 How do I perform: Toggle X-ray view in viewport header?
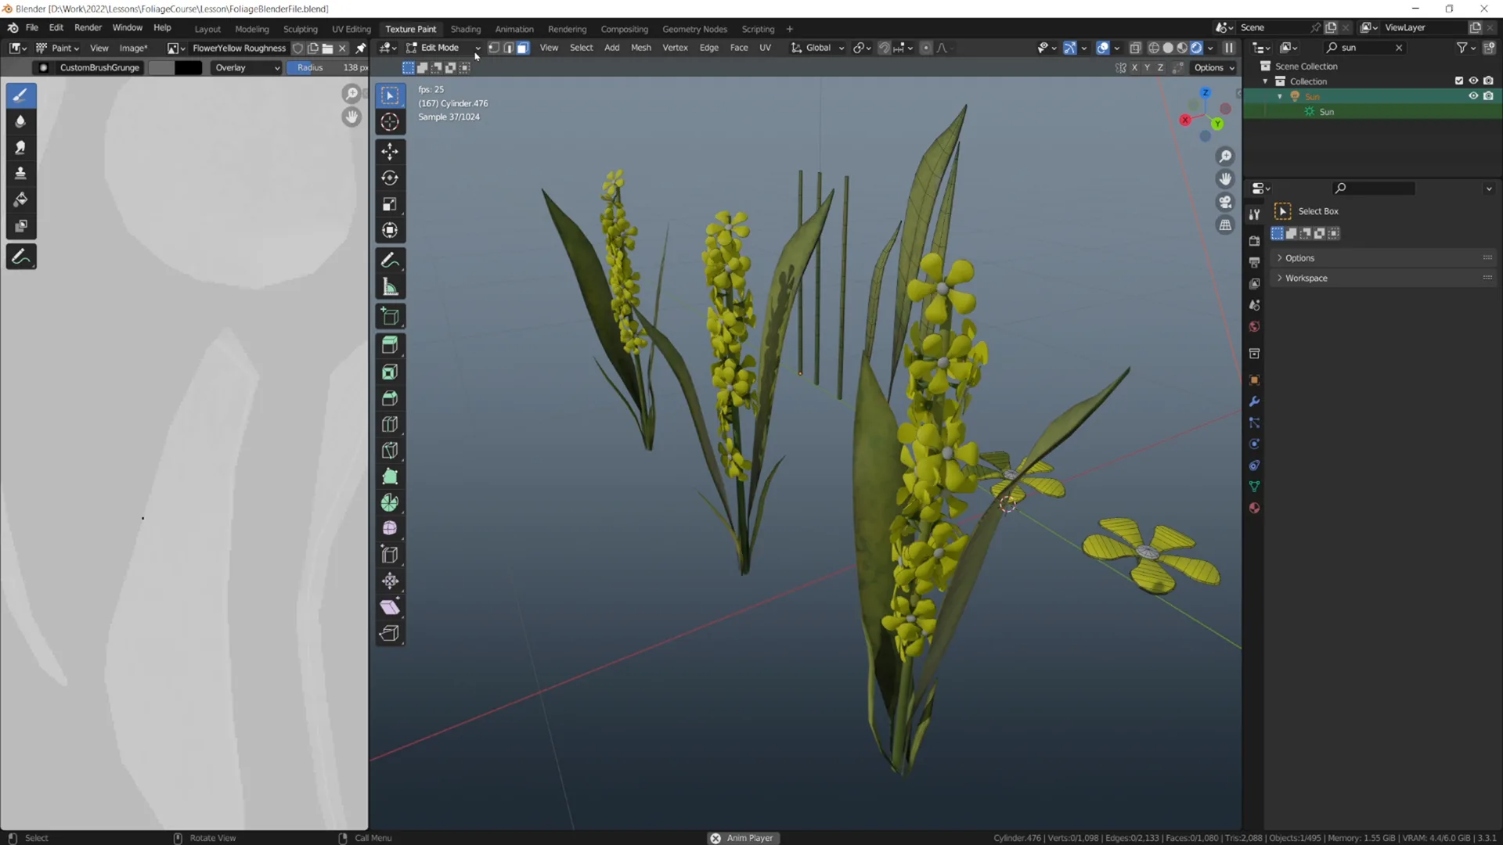(x=1135, y=48)
